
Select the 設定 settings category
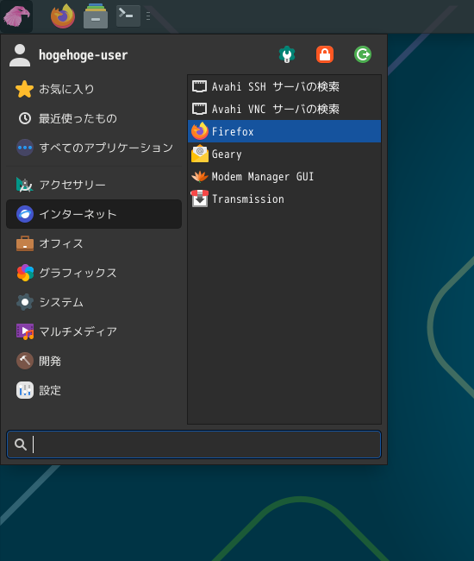pos(94,390)
